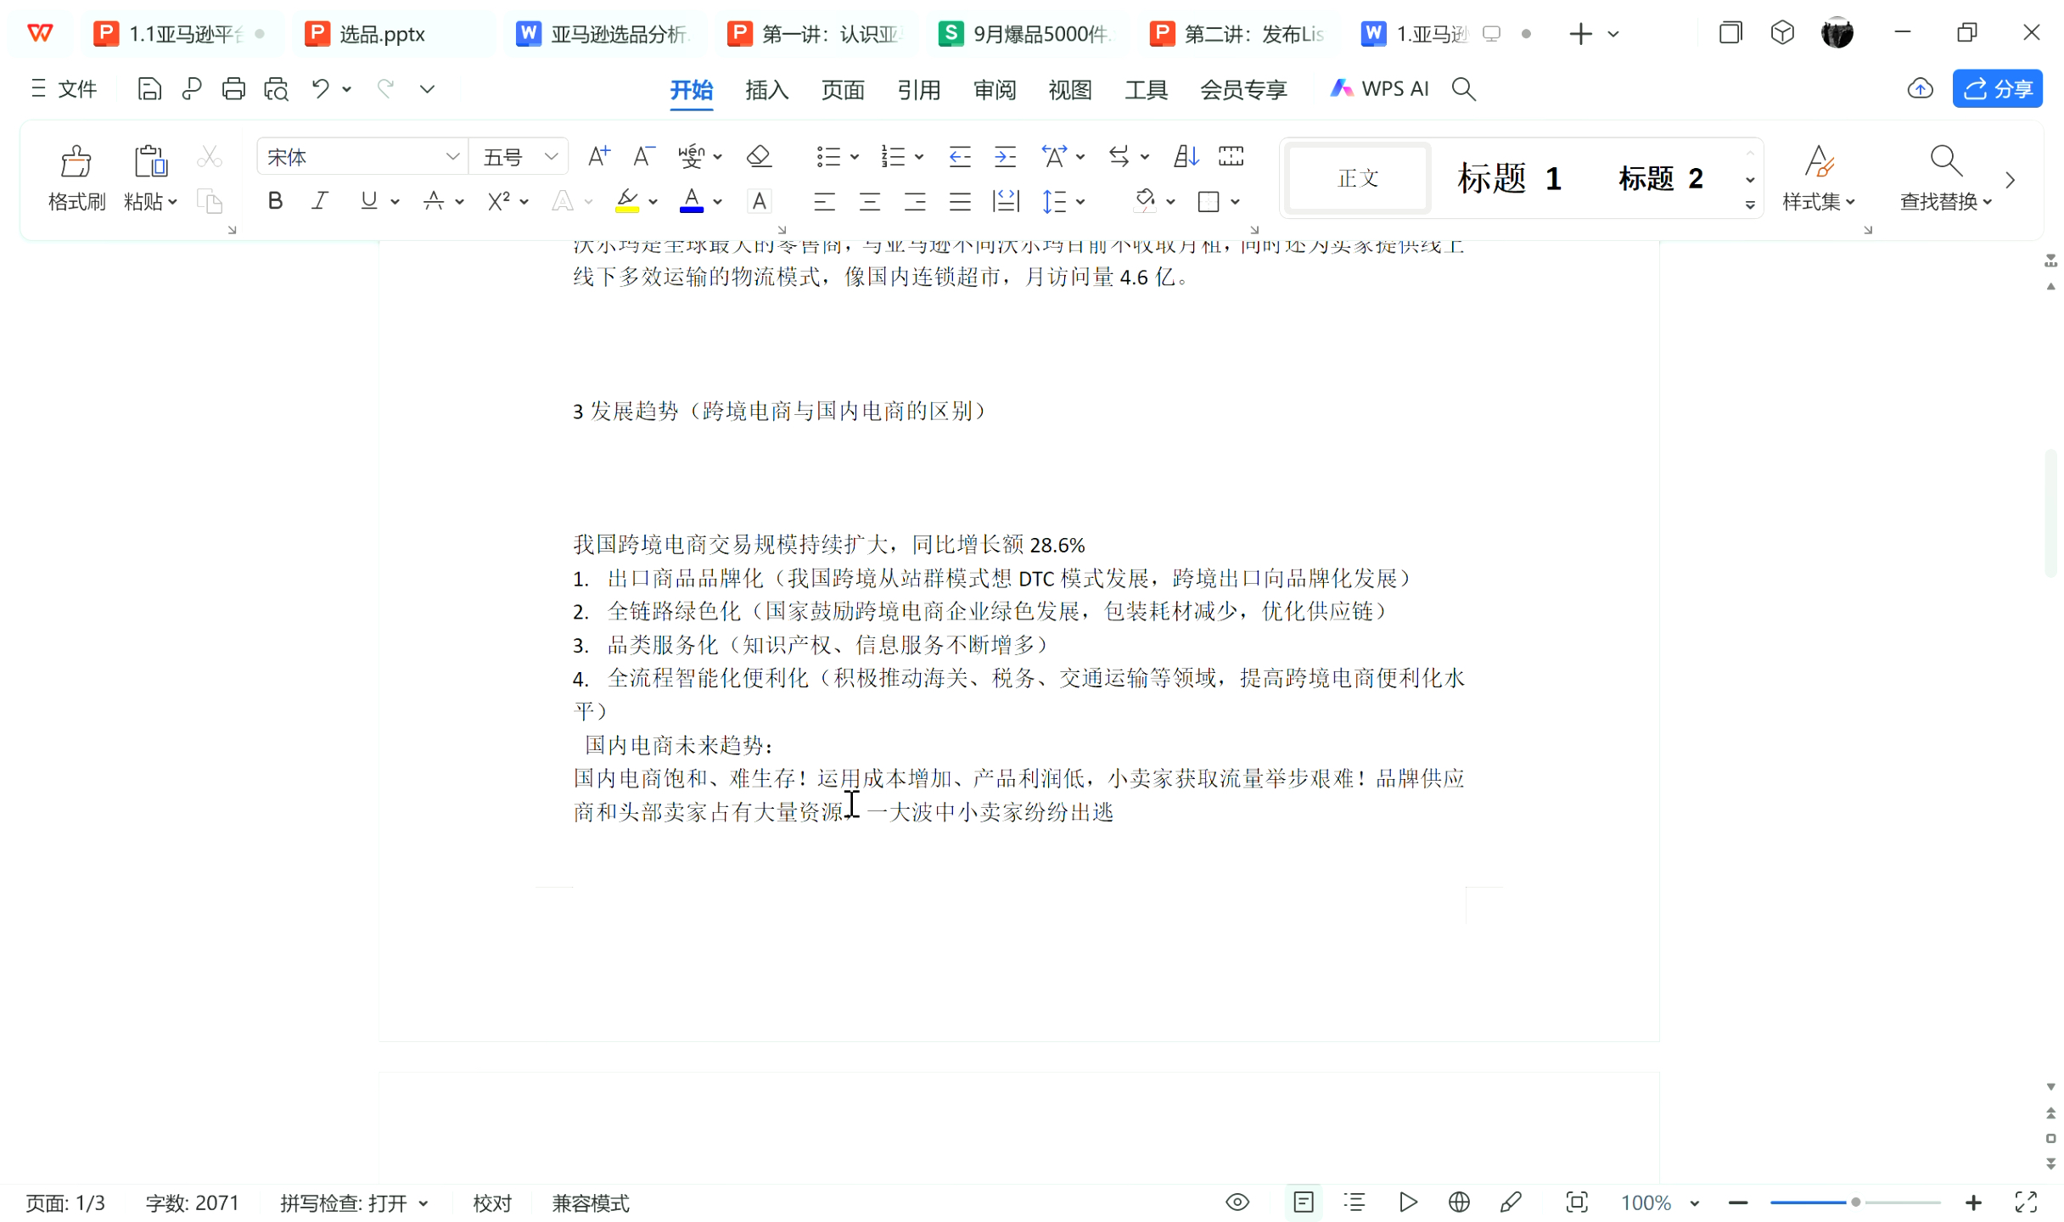Open the Insert (插入) ribbon tab
The height and width of the screenshot is (1222, 2064).
click(767, 89)
